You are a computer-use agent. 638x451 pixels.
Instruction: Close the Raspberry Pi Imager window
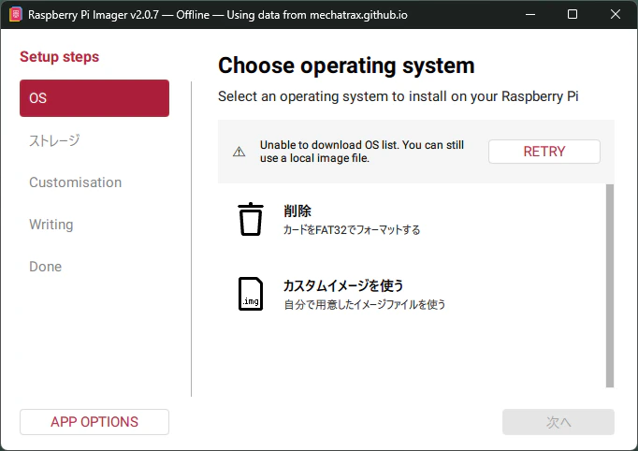616,15
